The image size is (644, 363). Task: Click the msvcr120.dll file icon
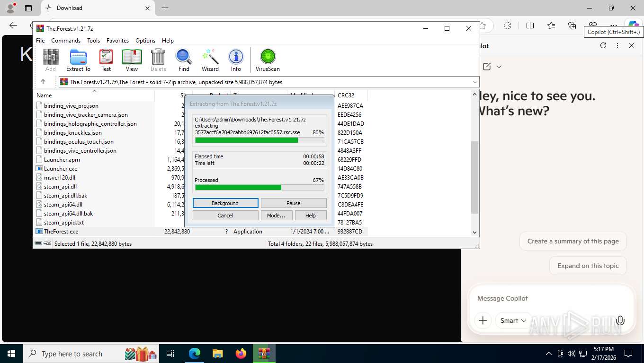point(40,178)
